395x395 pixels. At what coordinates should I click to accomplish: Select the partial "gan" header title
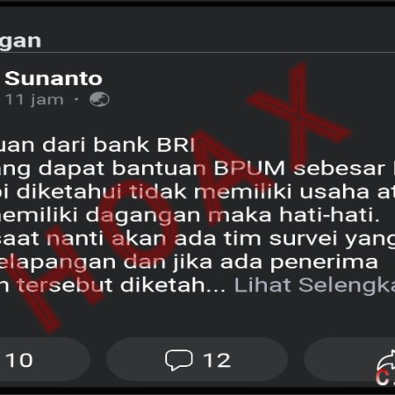coord(20,41)
